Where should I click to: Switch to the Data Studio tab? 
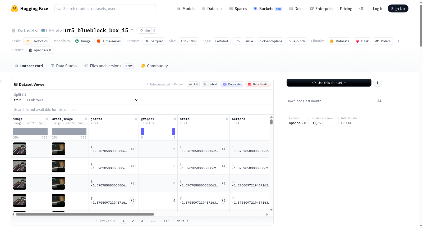pos(64,66)
